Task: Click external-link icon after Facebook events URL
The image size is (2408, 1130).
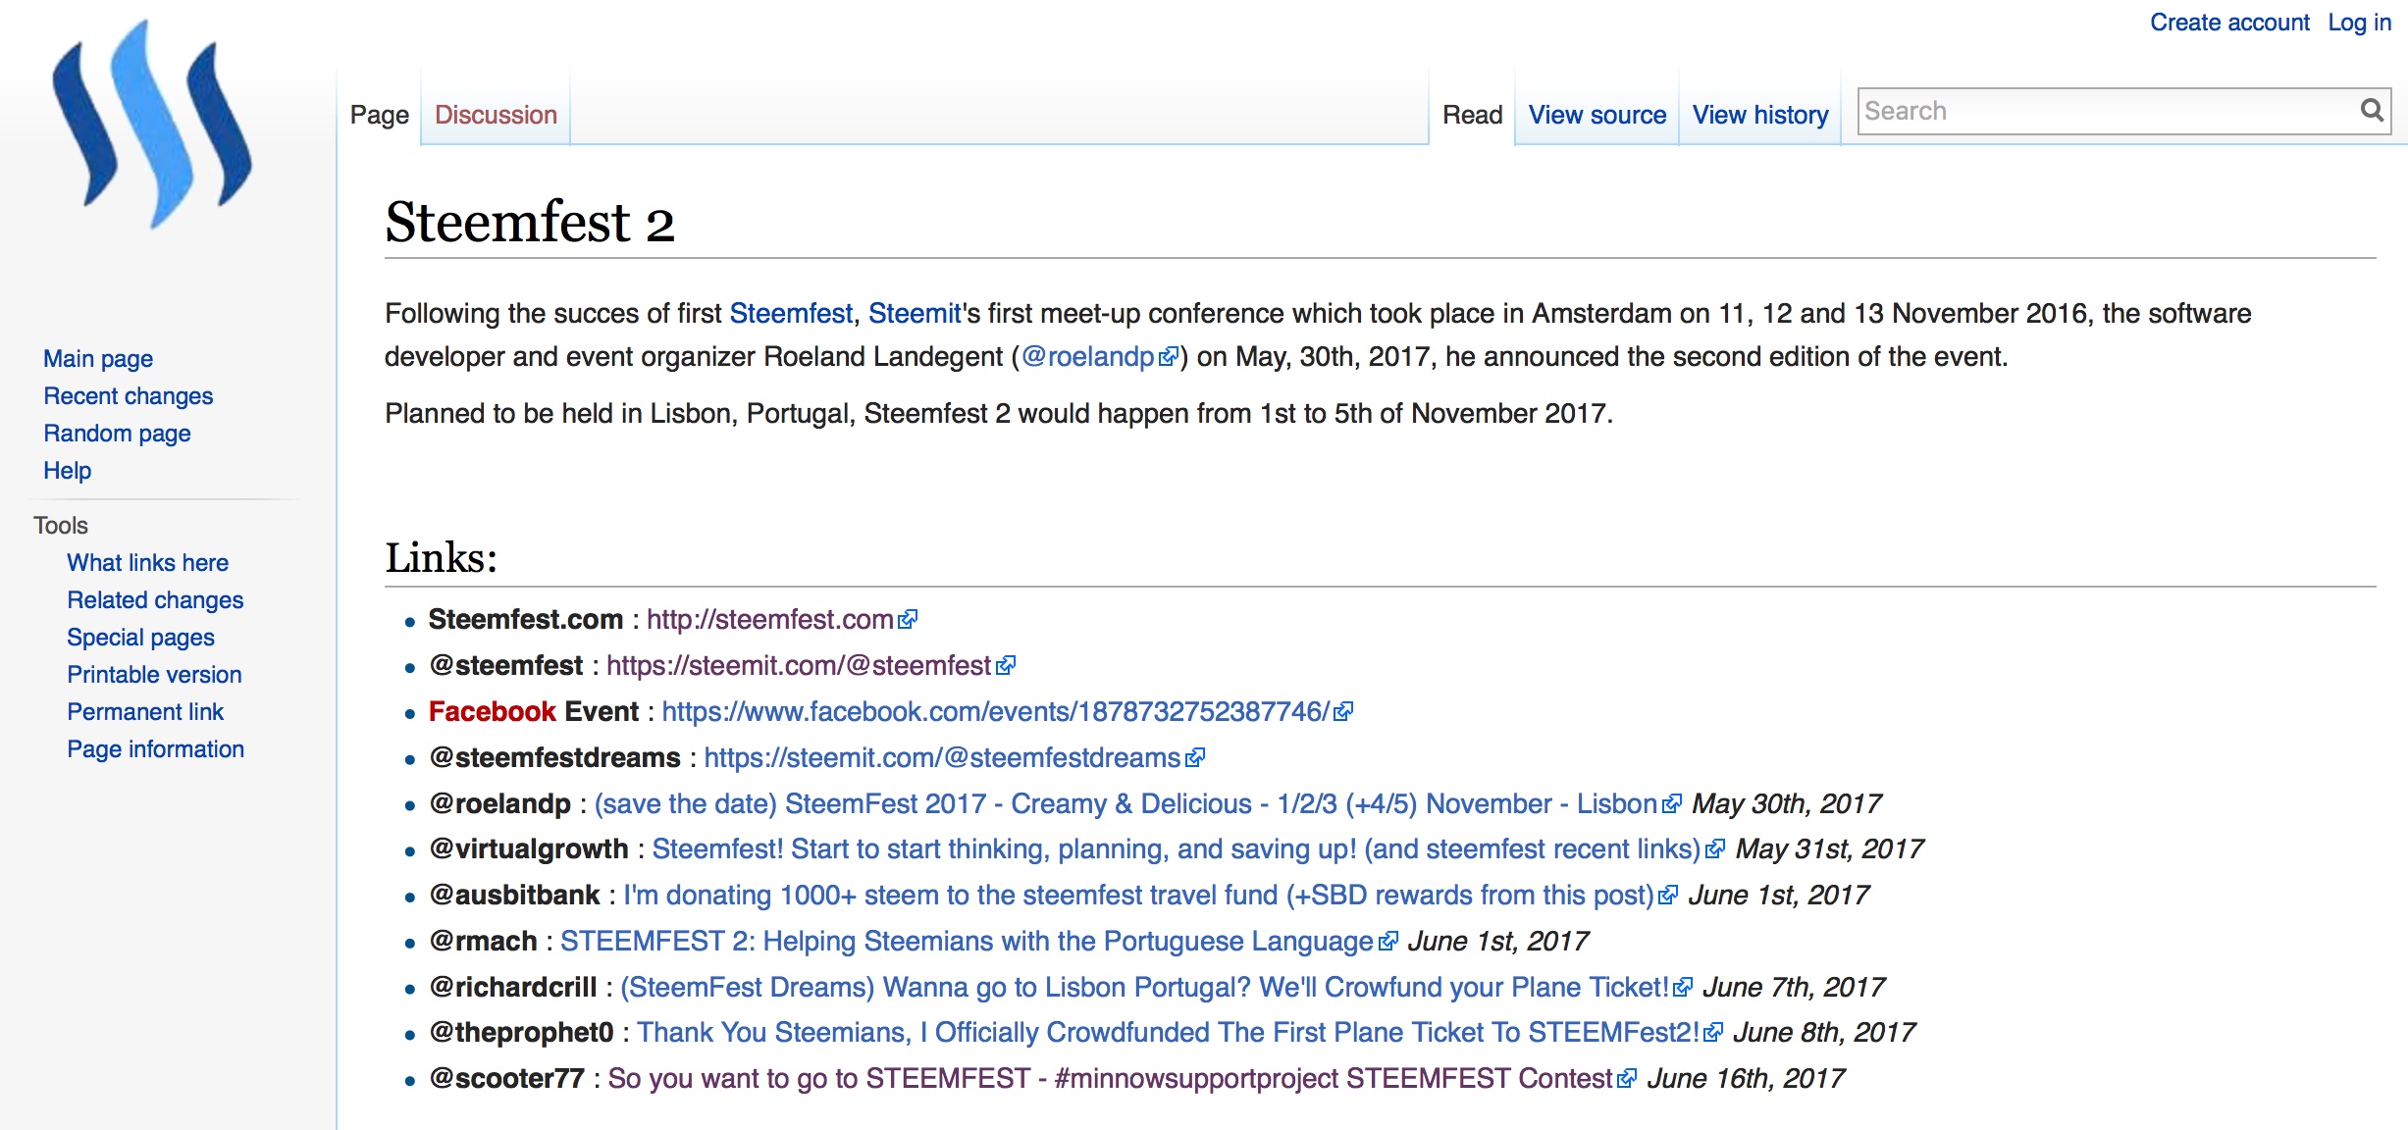Action: 1343,713
